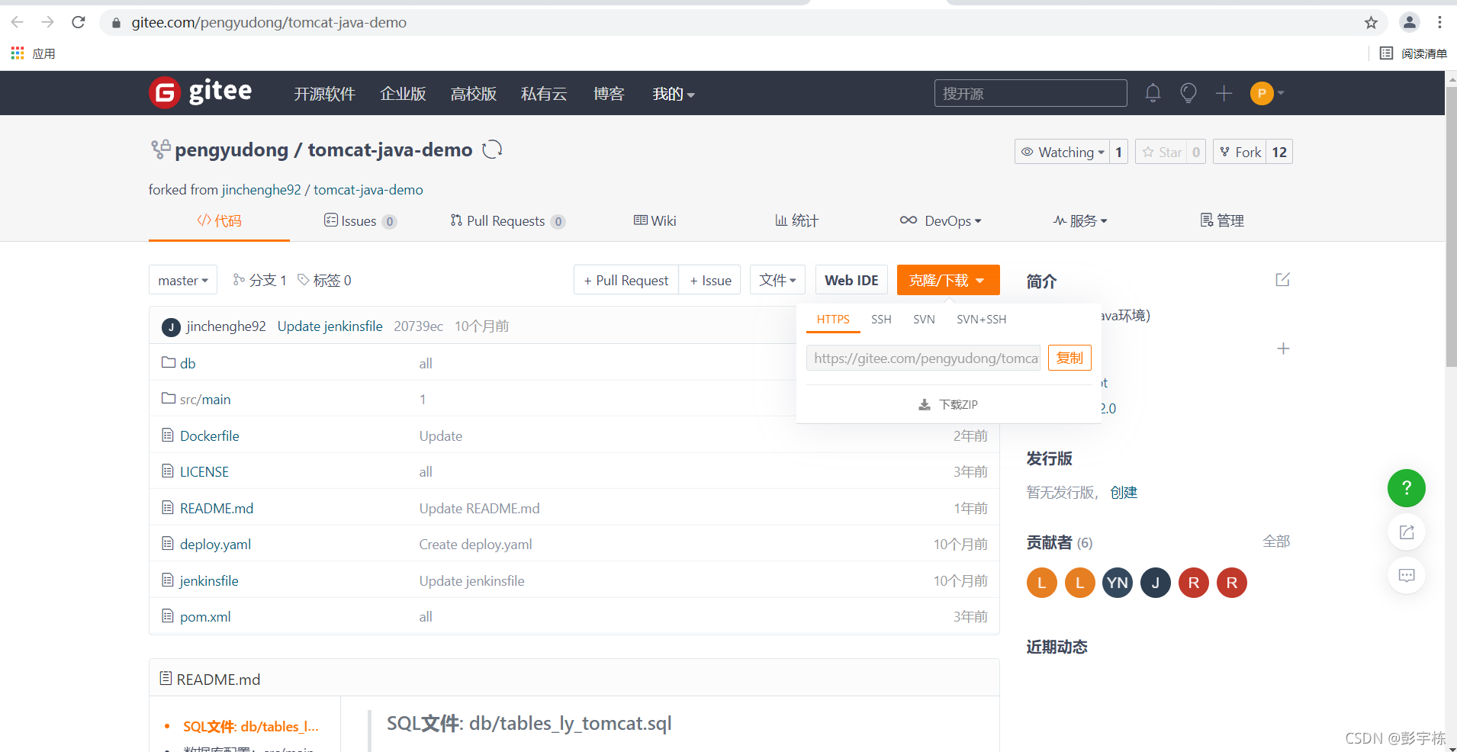Open the master branch dropdown
Screen dimensions: 1457x752
click(183, 280)
